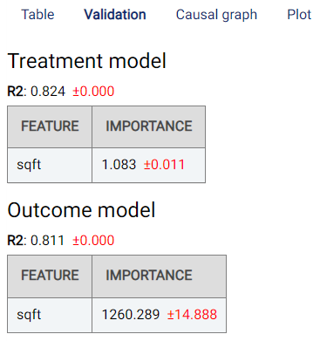Click FEATURE header in Treatment model table
Screen dimensions: 320x341
pos(50,126)
